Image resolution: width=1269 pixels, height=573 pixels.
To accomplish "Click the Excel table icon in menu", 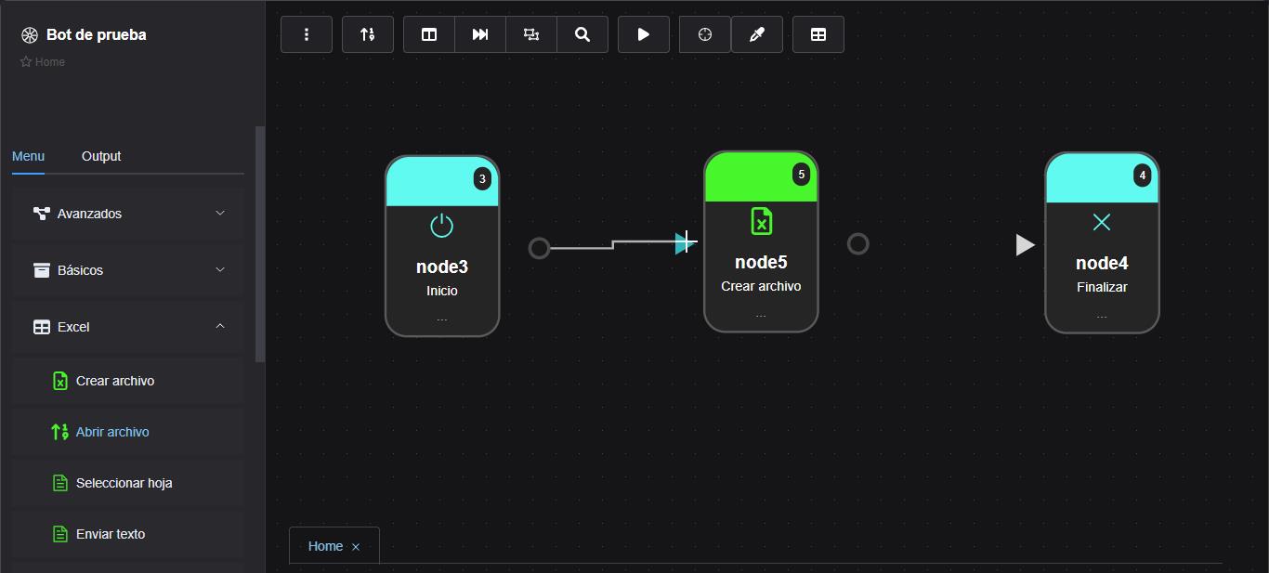I will (42, 327).
